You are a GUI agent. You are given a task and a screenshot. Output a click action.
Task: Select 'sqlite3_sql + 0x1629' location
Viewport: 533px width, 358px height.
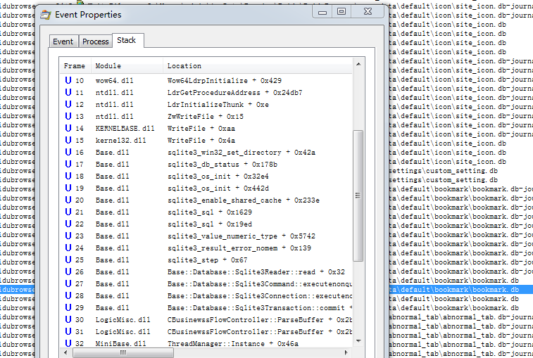click(x=209, y=212)
